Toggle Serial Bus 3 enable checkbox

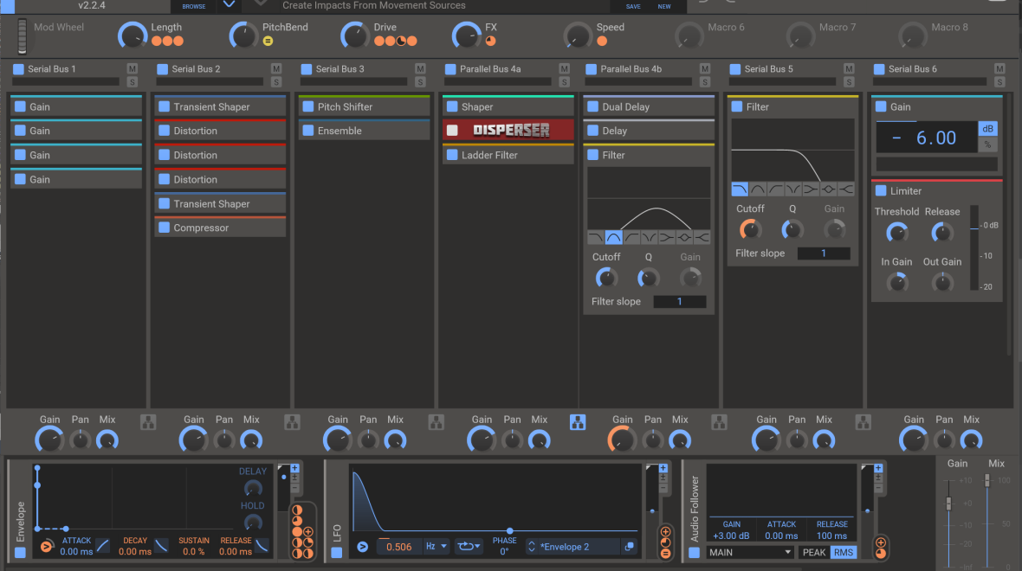[x=307, y=69]
